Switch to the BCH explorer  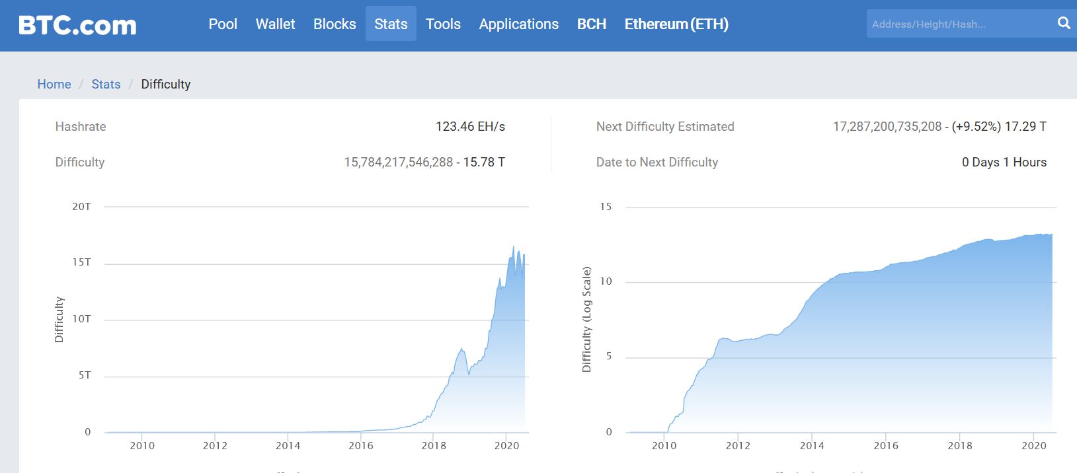(x=591, y=24)
